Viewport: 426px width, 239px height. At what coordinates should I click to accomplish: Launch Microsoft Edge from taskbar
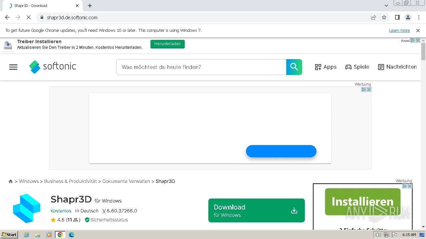[x=71, y=235]
